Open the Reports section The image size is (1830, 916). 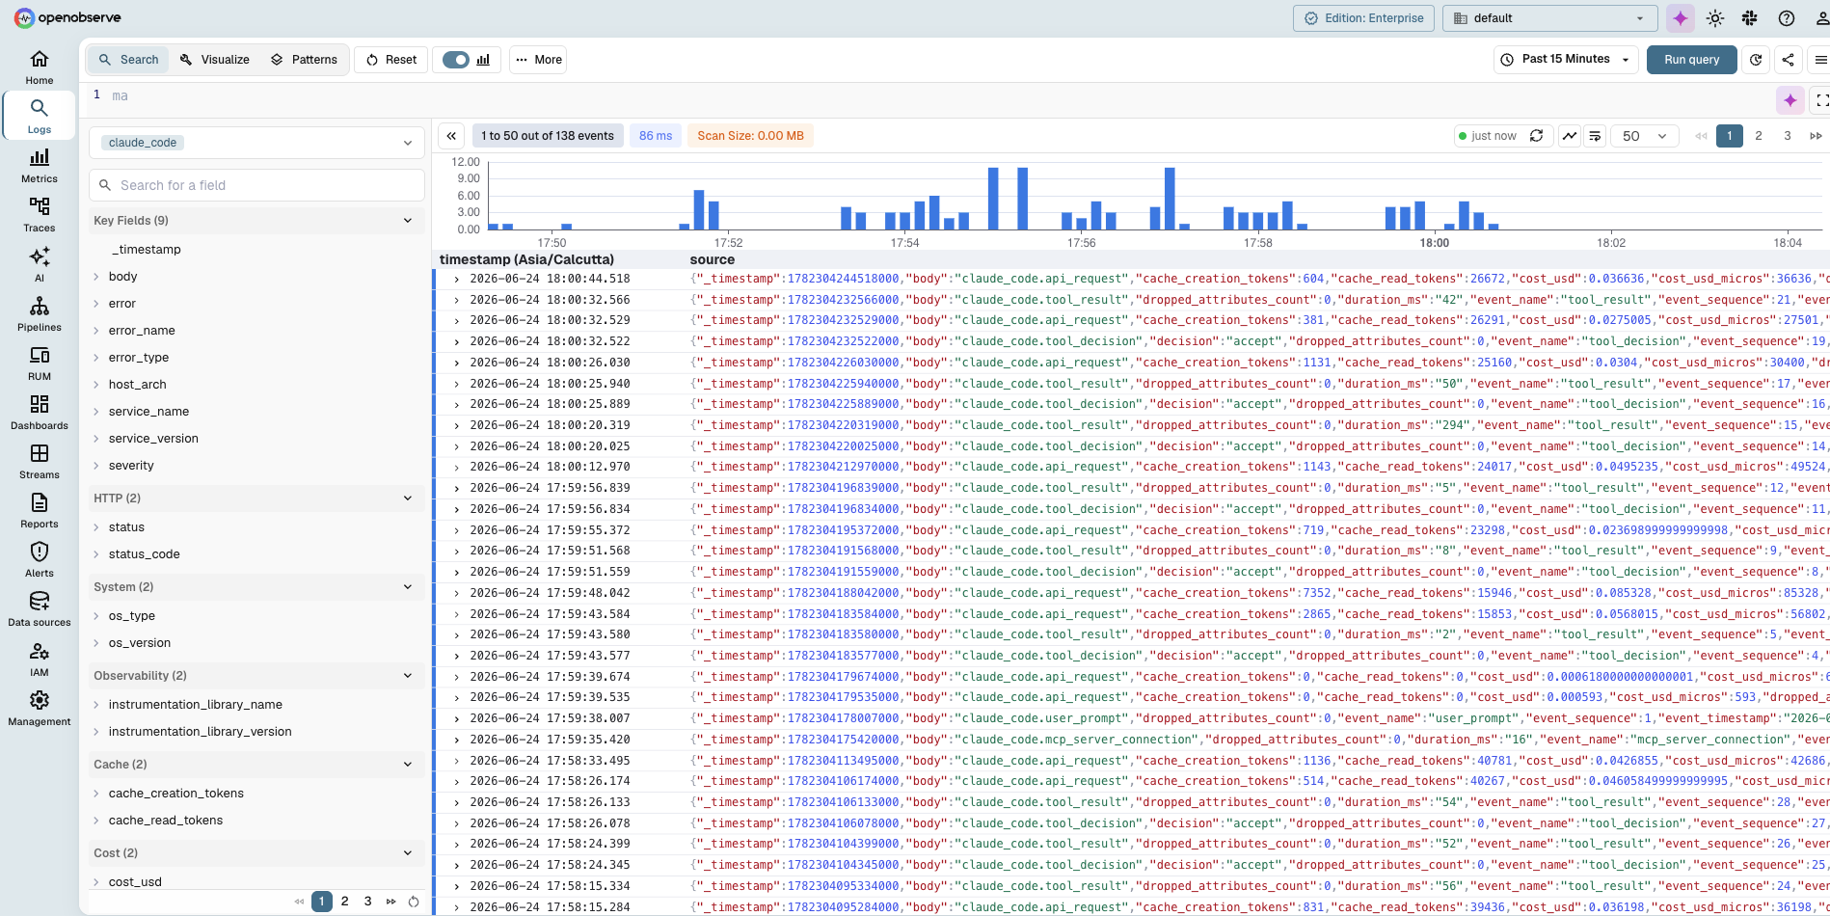[40, 511]
